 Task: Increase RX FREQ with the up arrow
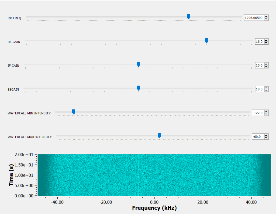(266, 16)
